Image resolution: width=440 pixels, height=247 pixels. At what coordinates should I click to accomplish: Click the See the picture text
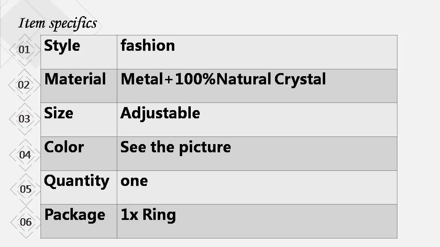click(x=176, y=148)
